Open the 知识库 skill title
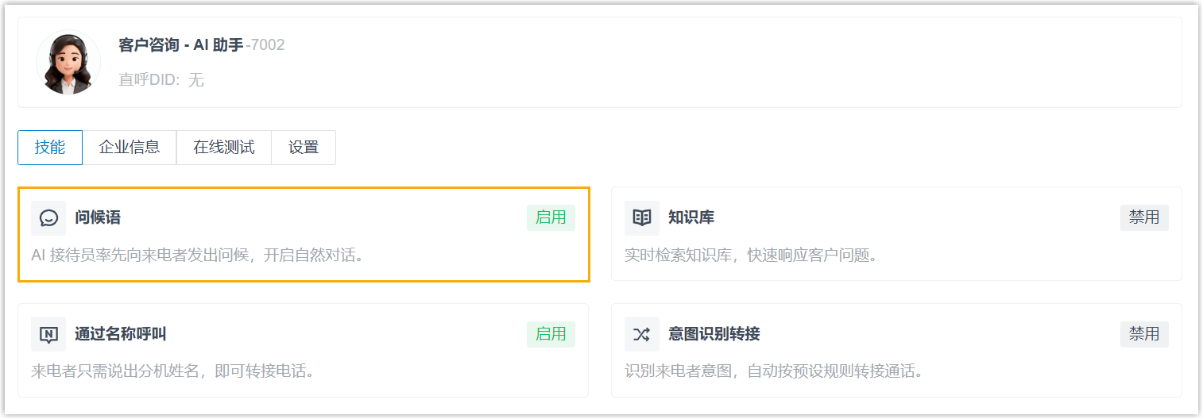Image resolution: width=1203 pixels, height=419 pixels. tap(691, 218)
